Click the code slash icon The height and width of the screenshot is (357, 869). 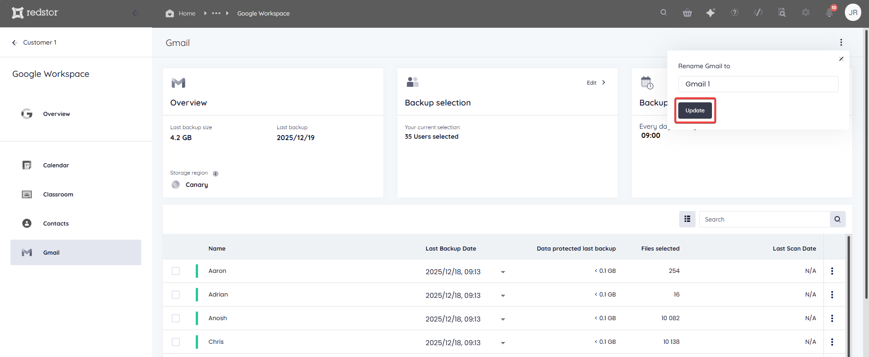point(758,13)
